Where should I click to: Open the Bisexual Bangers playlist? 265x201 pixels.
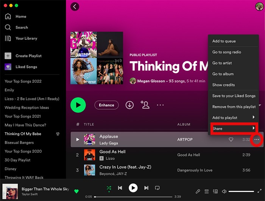[x=19, y=143]
